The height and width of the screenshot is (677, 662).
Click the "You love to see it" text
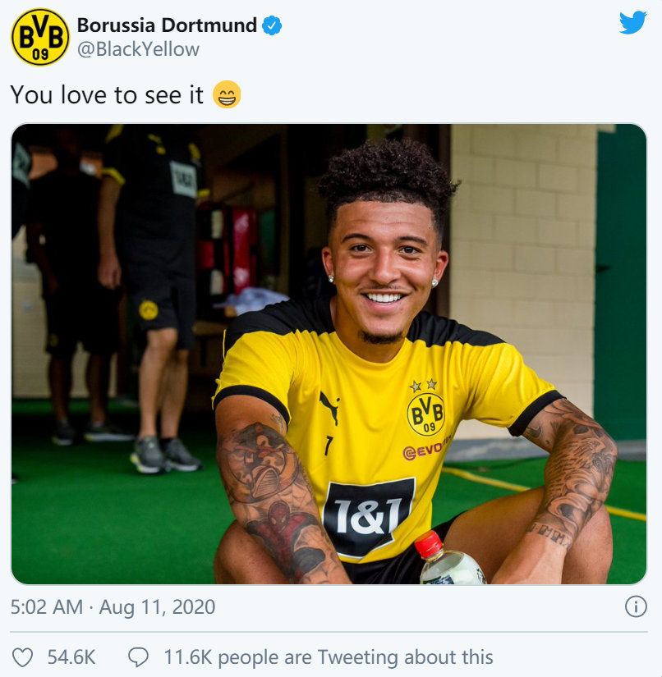pos(107,95)
